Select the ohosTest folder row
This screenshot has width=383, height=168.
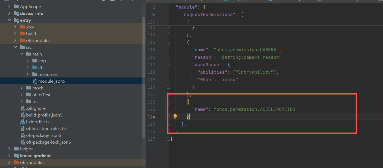point(71,95)
